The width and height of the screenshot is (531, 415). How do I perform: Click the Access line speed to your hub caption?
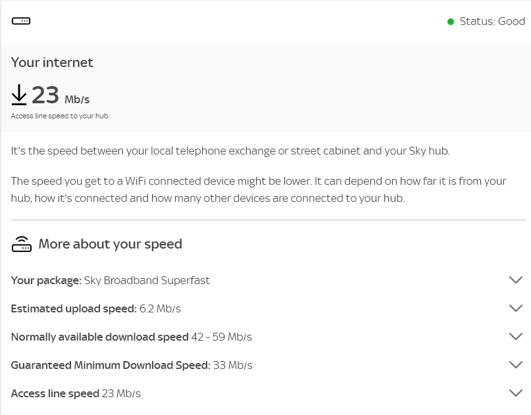coord(60,115)
